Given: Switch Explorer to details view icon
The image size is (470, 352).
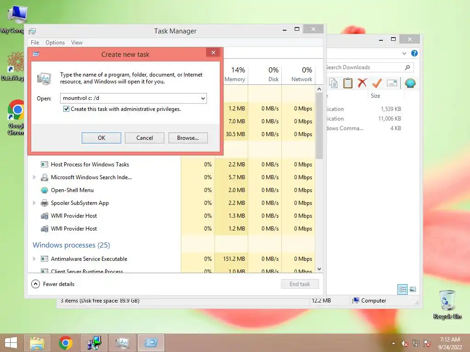Looking at the screenshot, I should click(x=402, y=289).
